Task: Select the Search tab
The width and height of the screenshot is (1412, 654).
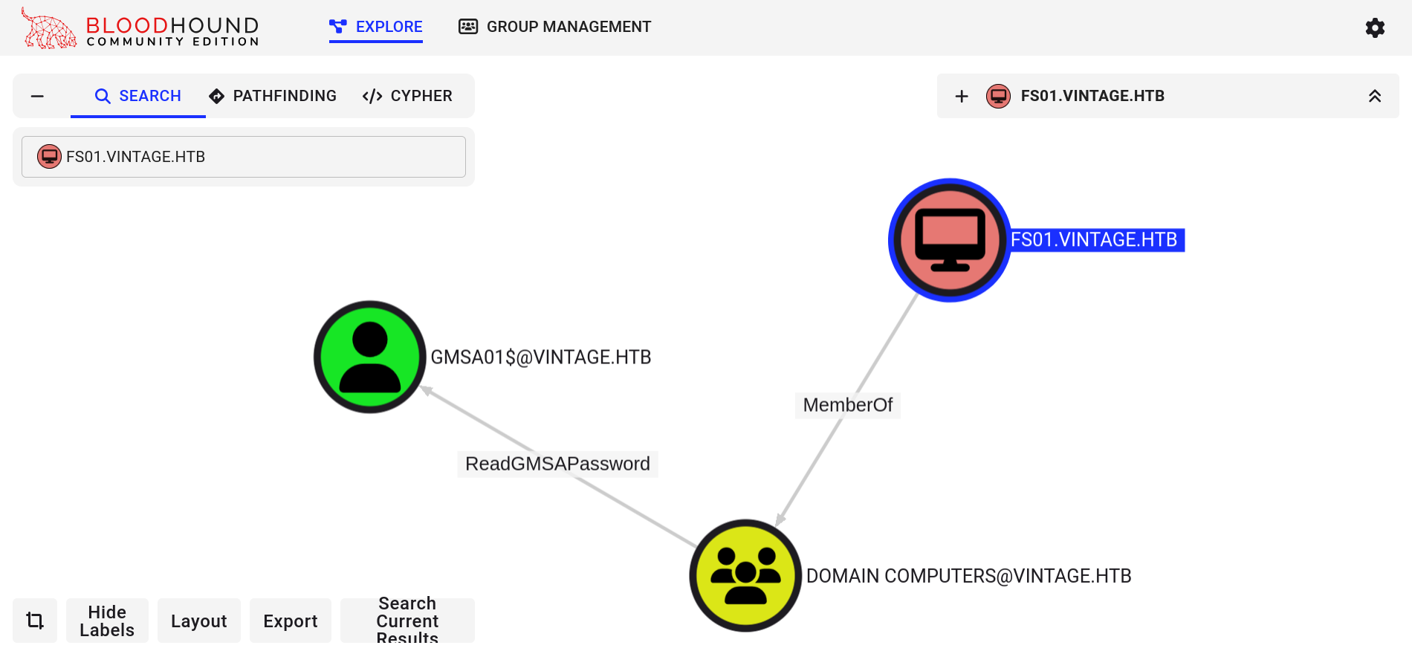Action: 138,96
